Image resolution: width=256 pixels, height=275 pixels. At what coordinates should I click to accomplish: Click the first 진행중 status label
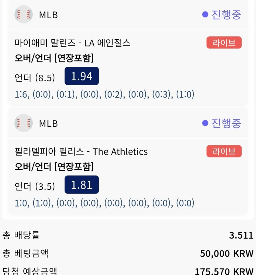pyautogui.click(x=226, y=14)
